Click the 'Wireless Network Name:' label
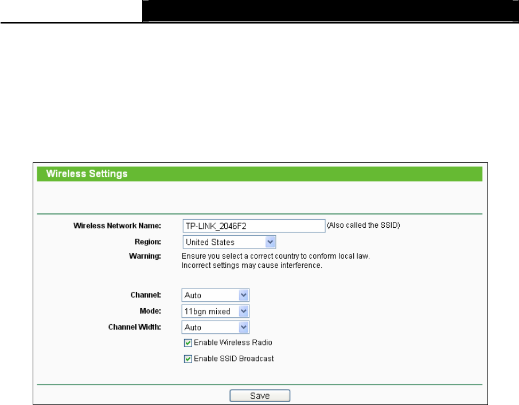The image size is (519, 405). pyautogui.click(x=117, y=226)
